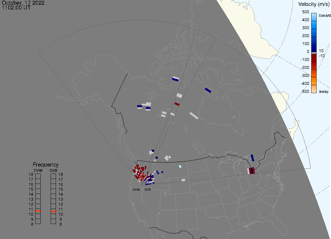Select the red frequency marker in the cvw column
331x239 pixels.
[x=38, y=211]
